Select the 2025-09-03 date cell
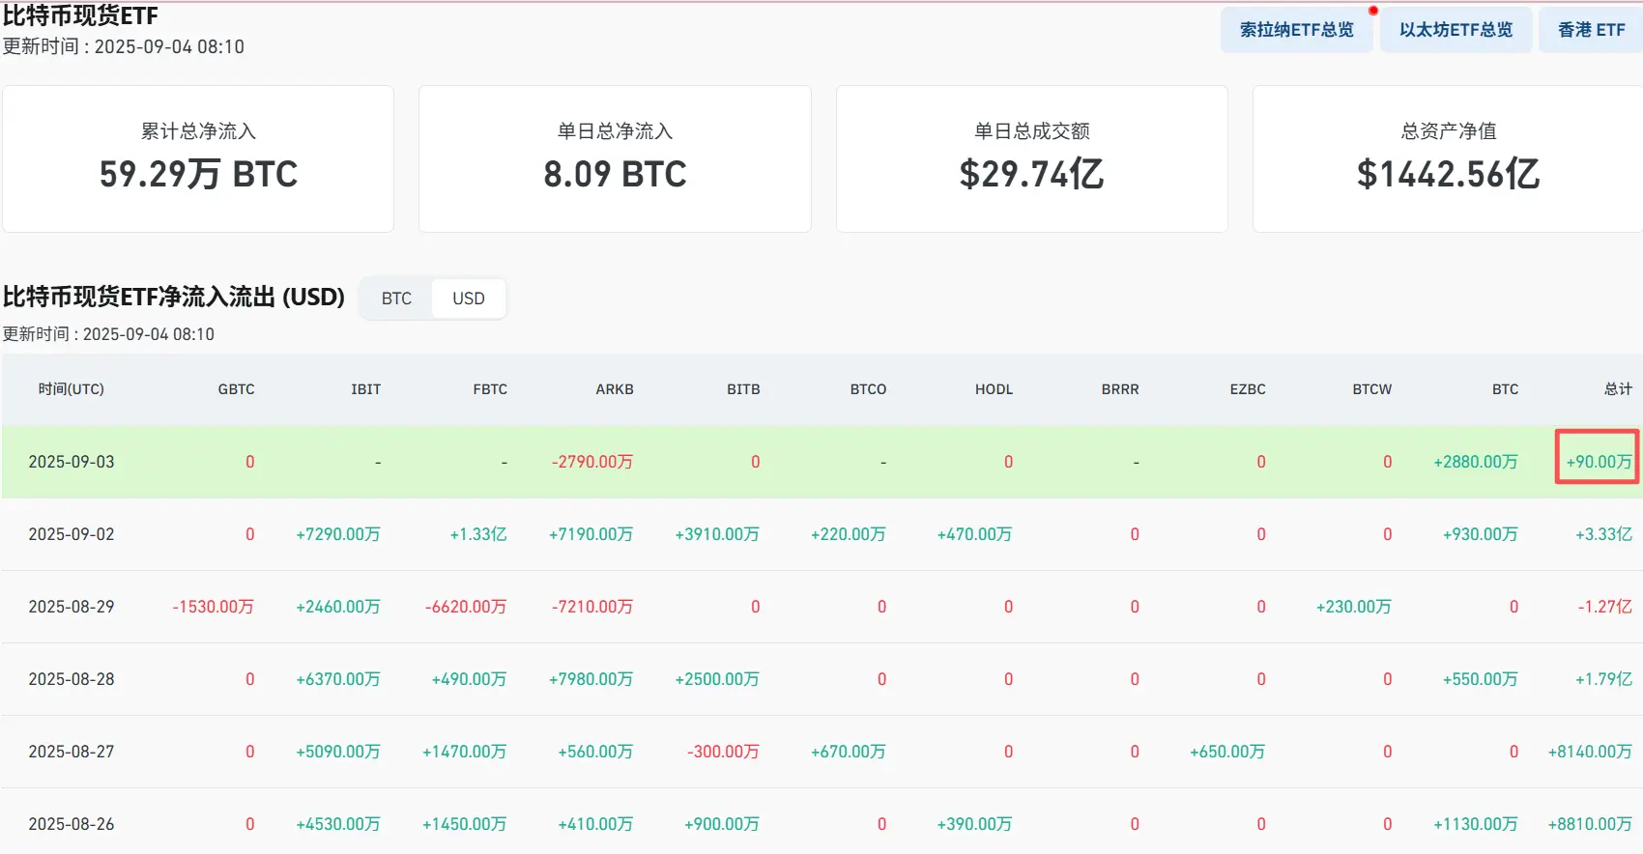 pos(72,462)
